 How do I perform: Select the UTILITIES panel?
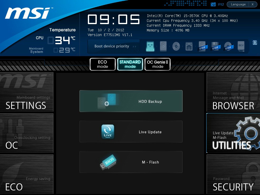pyautogui.click(x=233, y=133)
